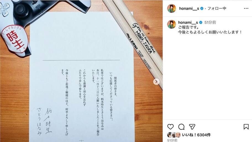The height and width of the screenshot is (142, 252).
Task: Click the 51分前 timestamp beside the caption
Action: point(210,22)
